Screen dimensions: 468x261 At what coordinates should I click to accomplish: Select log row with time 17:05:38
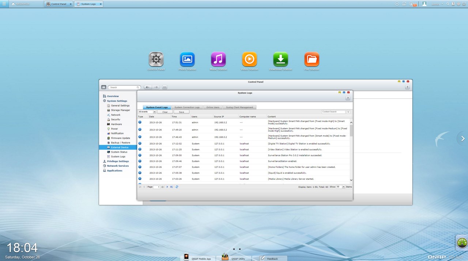(x=244, y=173)
